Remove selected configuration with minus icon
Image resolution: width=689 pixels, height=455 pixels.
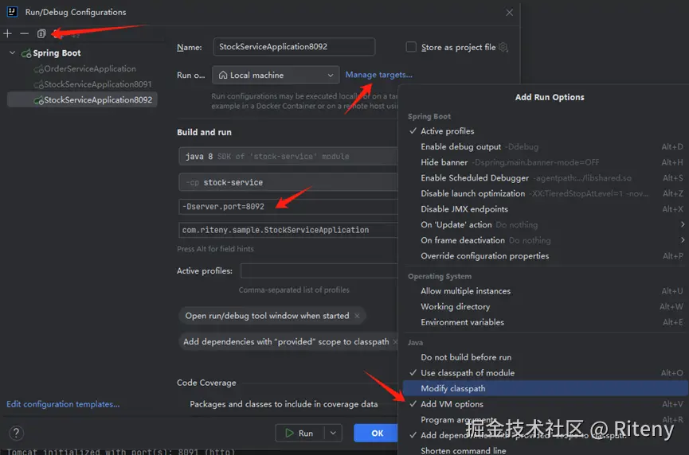coord(24,33)
